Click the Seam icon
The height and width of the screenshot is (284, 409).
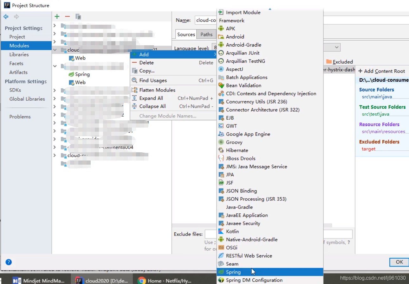tap(221, 264)
